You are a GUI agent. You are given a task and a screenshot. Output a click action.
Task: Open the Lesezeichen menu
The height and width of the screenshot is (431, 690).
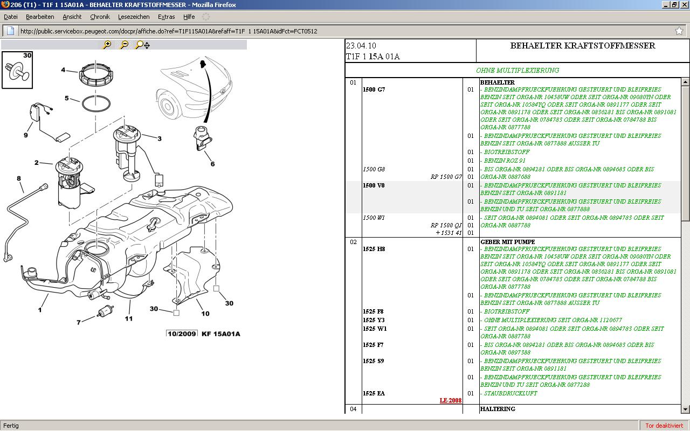click(134, 17)
